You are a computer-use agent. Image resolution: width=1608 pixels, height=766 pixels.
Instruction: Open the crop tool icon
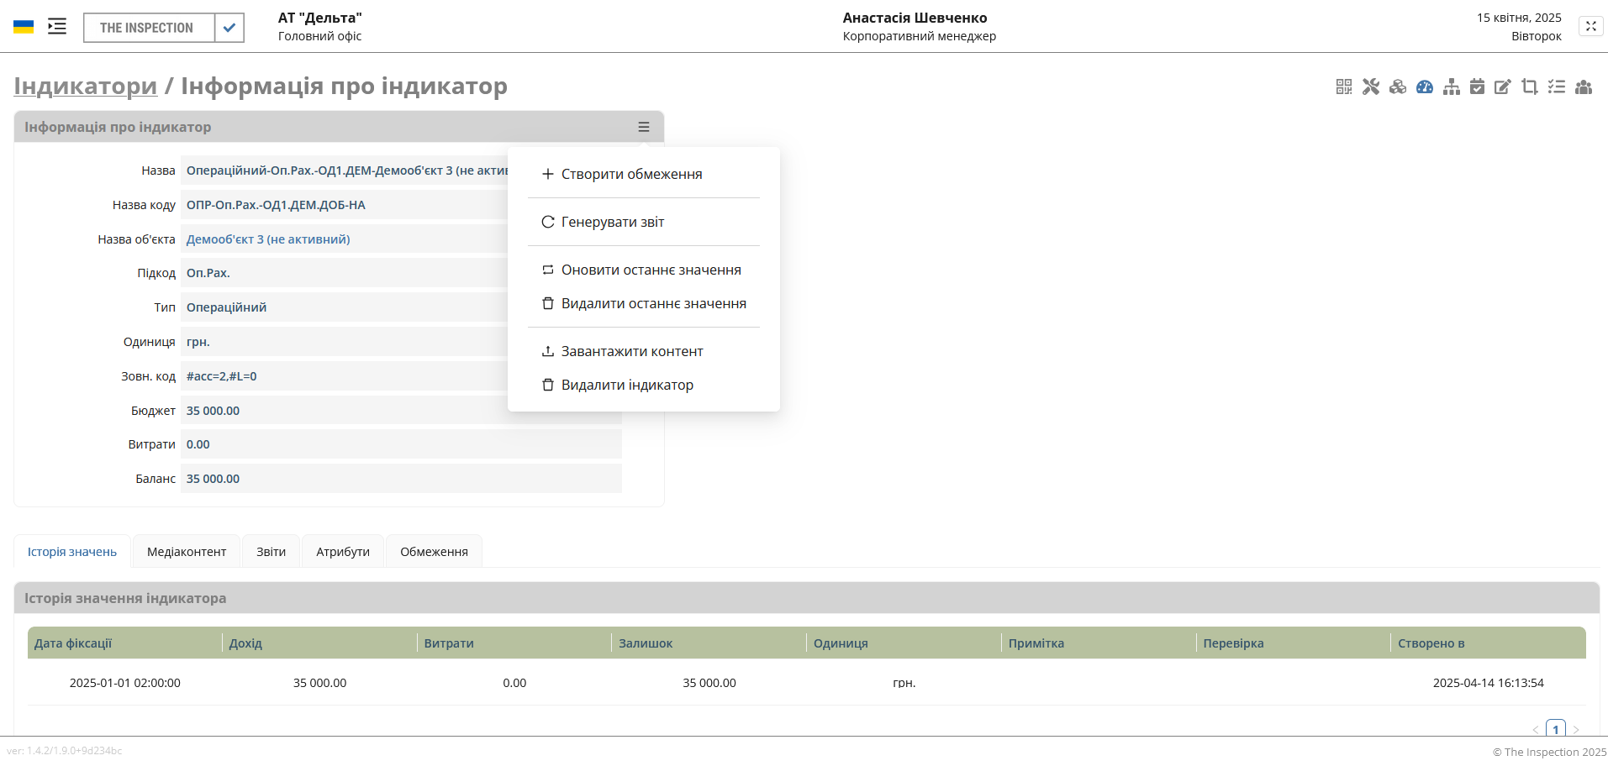click(1530, 87)
